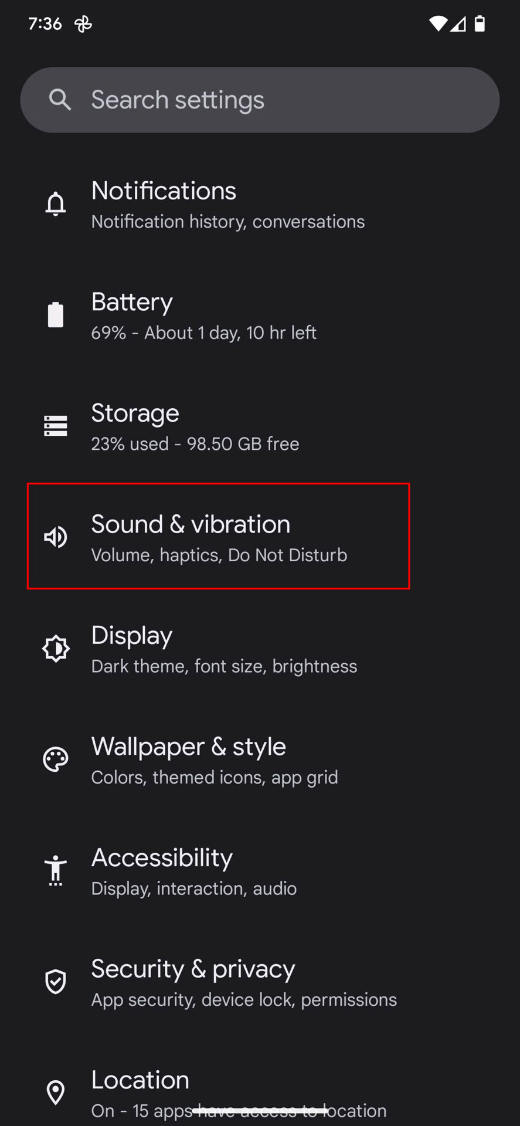
Task: Tap the magnifying glass search icon
Action: point(60,100)
